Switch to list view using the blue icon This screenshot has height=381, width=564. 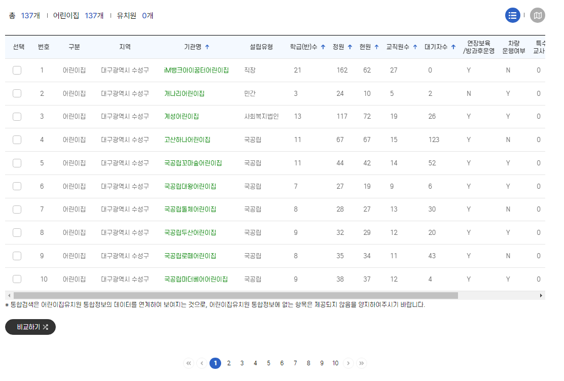513,15
